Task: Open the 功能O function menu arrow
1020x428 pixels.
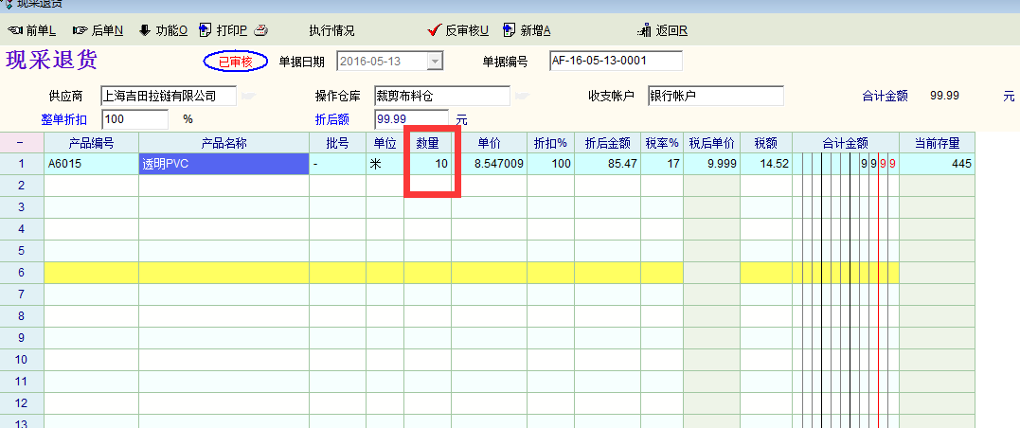Action: click(x=145, y=30)
